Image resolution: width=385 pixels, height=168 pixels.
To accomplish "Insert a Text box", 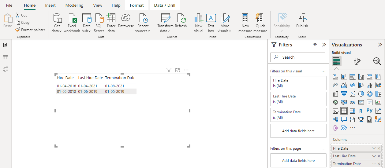I will point(211,23).
